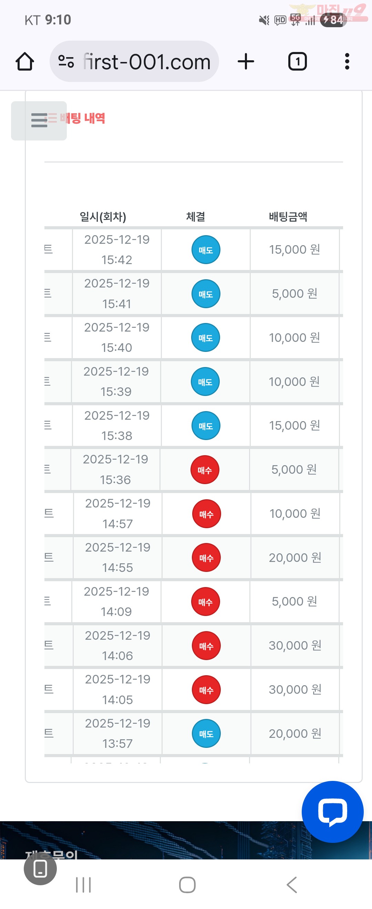Viewport: 372px width, 909px height.
Task: Open the hamburger menu on the page
Action: tap(39, 120)
